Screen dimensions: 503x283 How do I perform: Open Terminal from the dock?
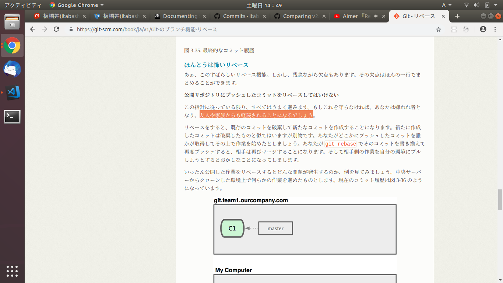pyautogui.click(x=12, y=117)
